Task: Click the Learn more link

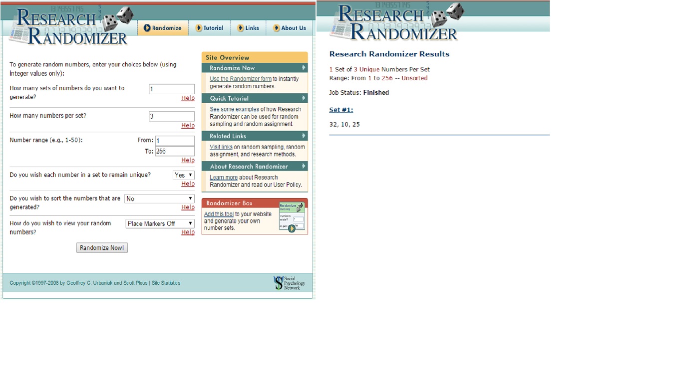Action: [x=223, y=178]
